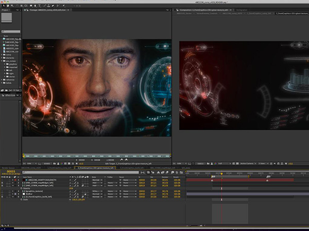Select the Eraser tool
309x231 pixels.
coord(53,6)
